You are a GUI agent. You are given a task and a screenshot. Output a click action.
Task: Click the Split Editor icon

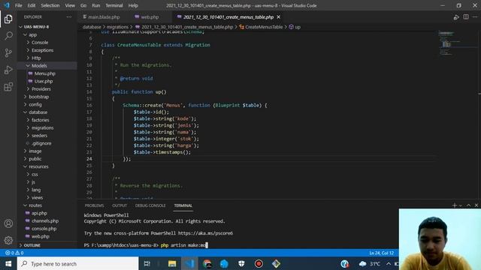coord(466,17)
